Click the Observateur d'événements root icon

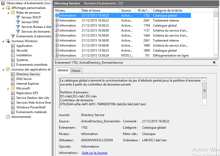[3, 3]
